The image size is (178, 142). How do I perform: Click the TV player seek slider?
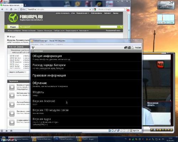161,127
